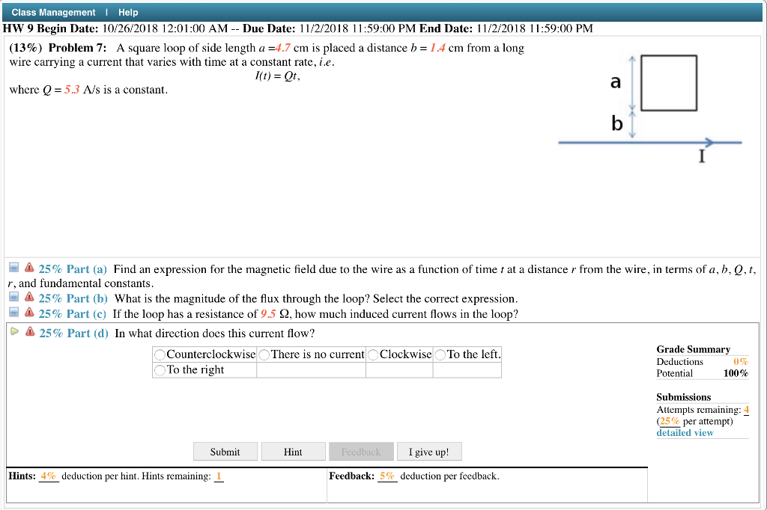Select the Counterclockwise option
Image resolution: width=767 pixels, height=510 pixels.
point(159,354)
